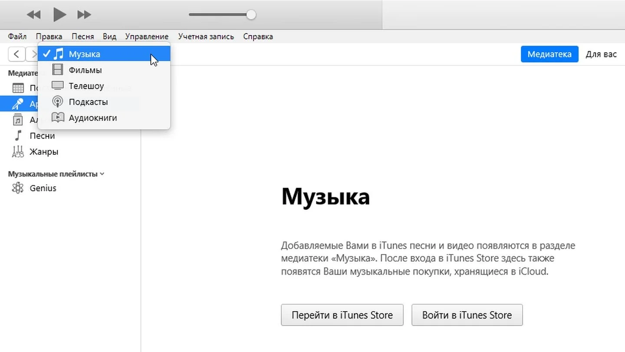Go back with the left arrow button
The height and width of the screenshot is (352, 625).
click(16, 54)
